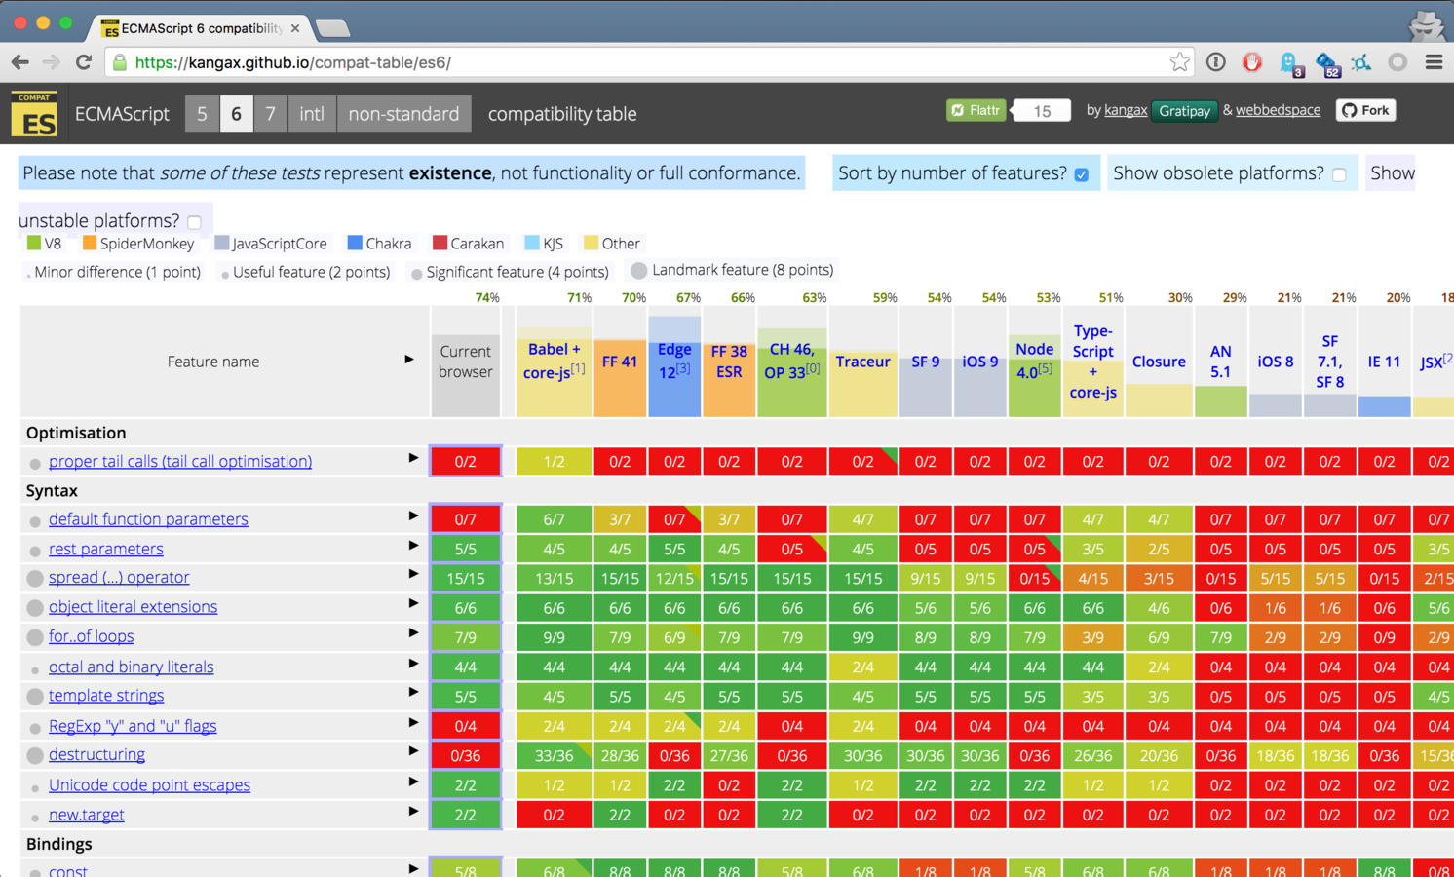This screenshot has height=877, width=1454.
Task: Bookmark this page with the star icon
Action: tap(1179, 62)
